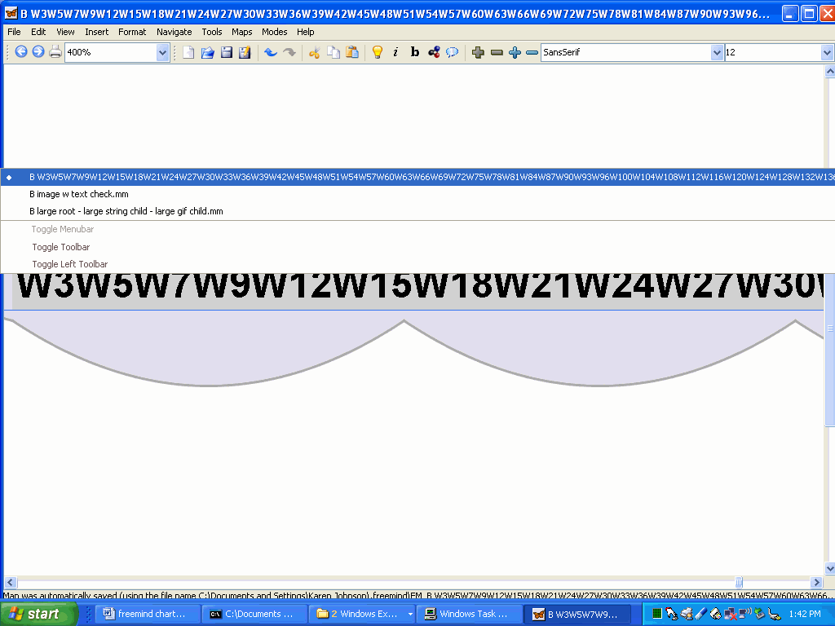Open the font size 12 dropdown
The height and width of the screenshot is (626, 835).
click(x=826, y=52)
